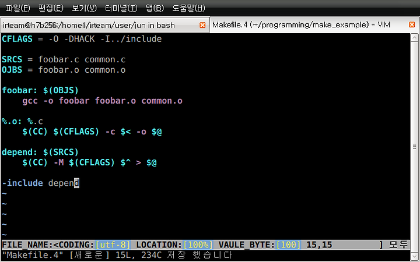Open the 터미널(T) menu
Image resolution: width=420 pixels, height=262 pixels.
coord(121,8)
